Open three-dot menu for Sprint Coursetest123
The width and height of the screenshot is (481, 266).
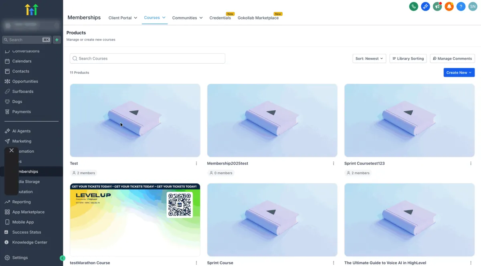tap(471, 163)
